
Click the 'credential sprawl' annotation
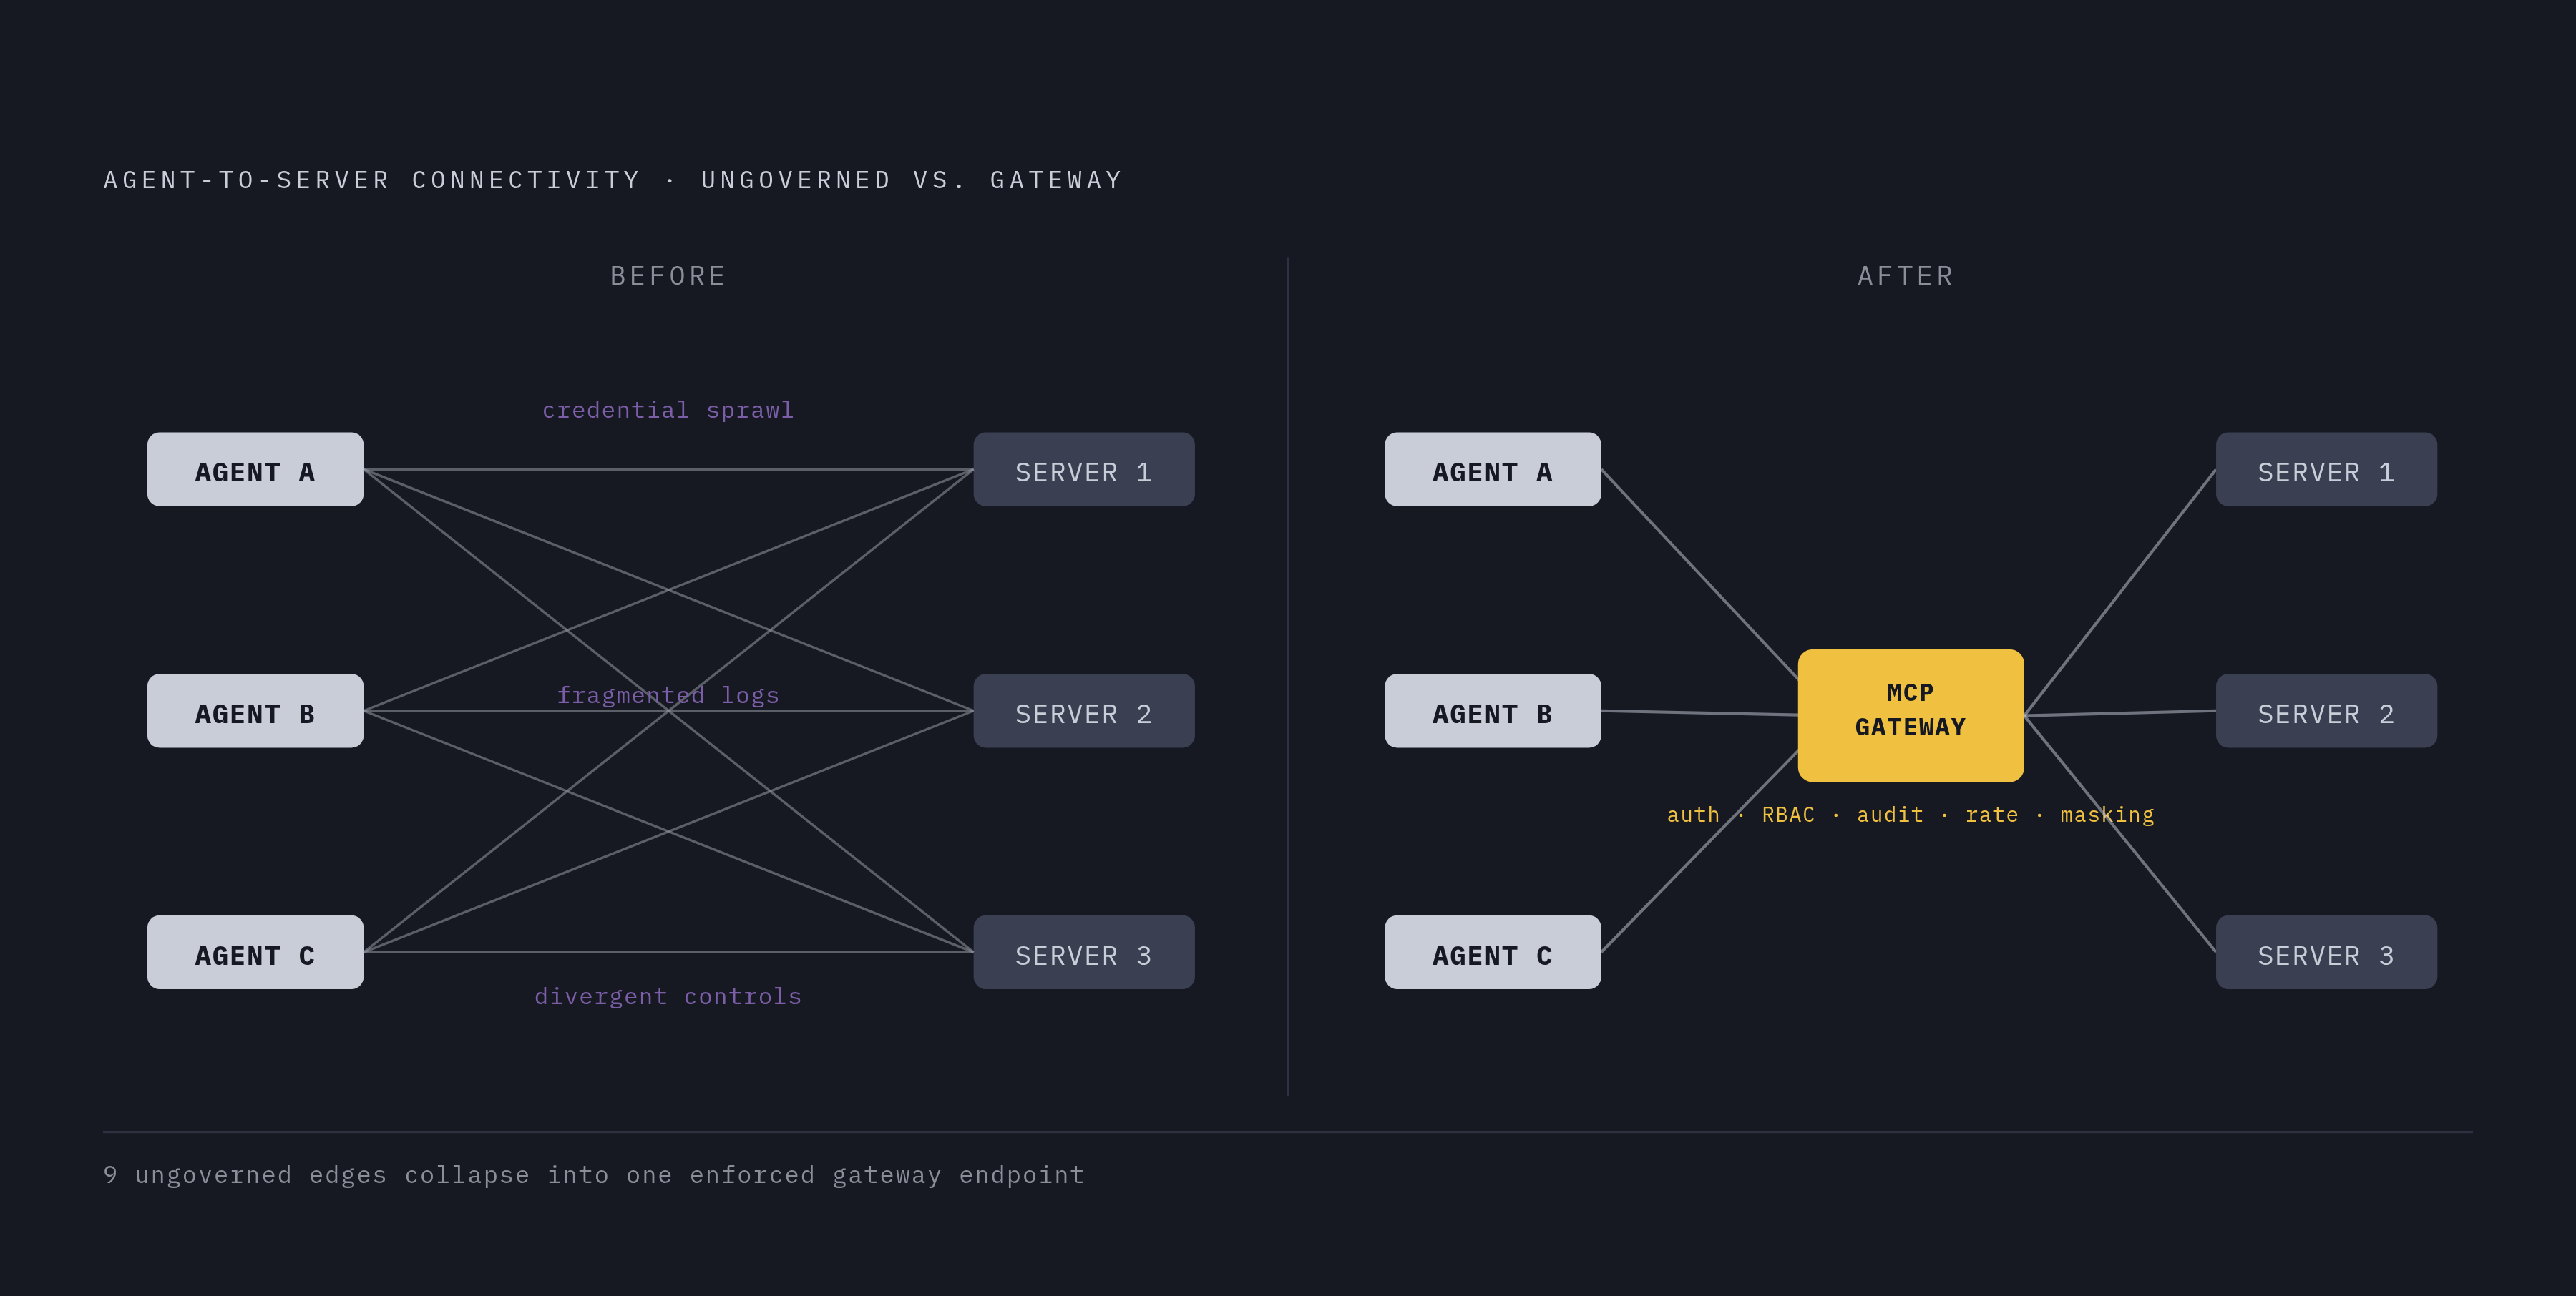pos(668,410)
